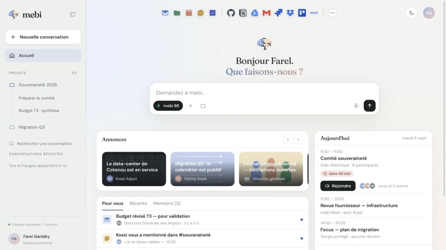Activate the microphone voice input

point(356,106)
